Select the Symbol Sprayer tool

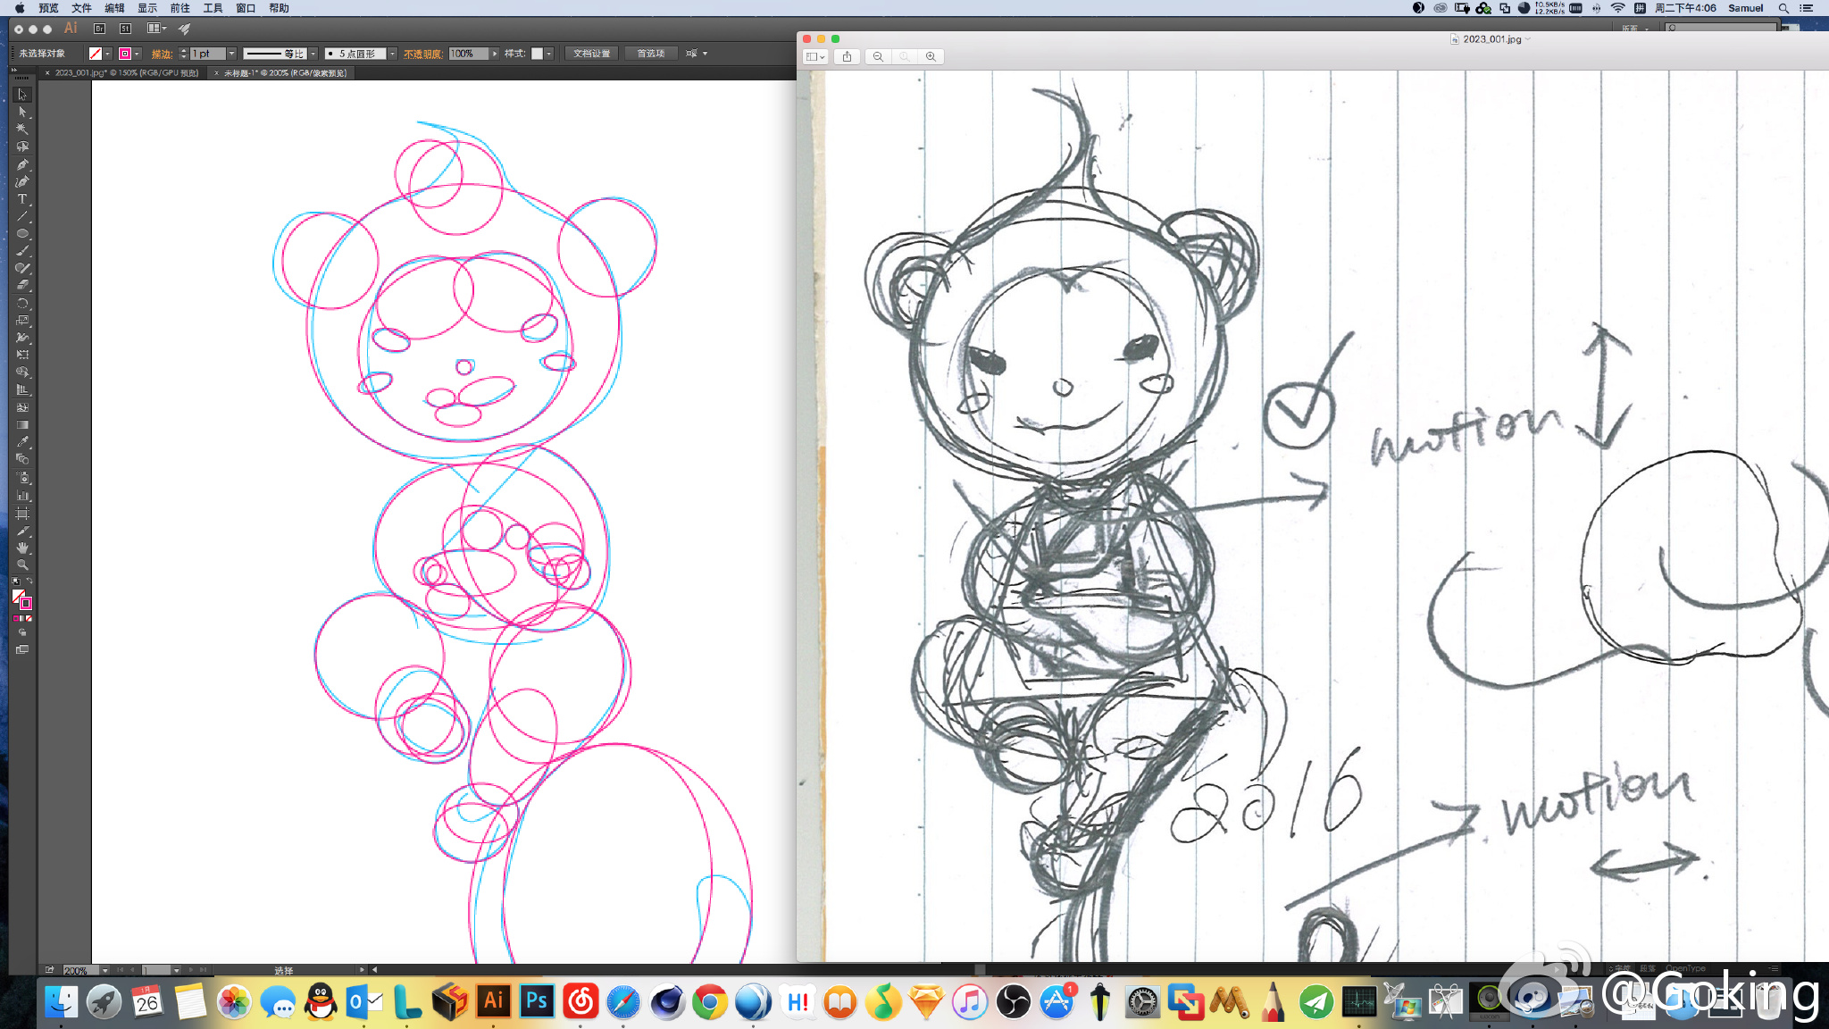click(x=22, y=478)
